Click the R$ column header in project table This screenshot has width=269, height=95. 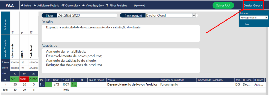pos(82,80)
